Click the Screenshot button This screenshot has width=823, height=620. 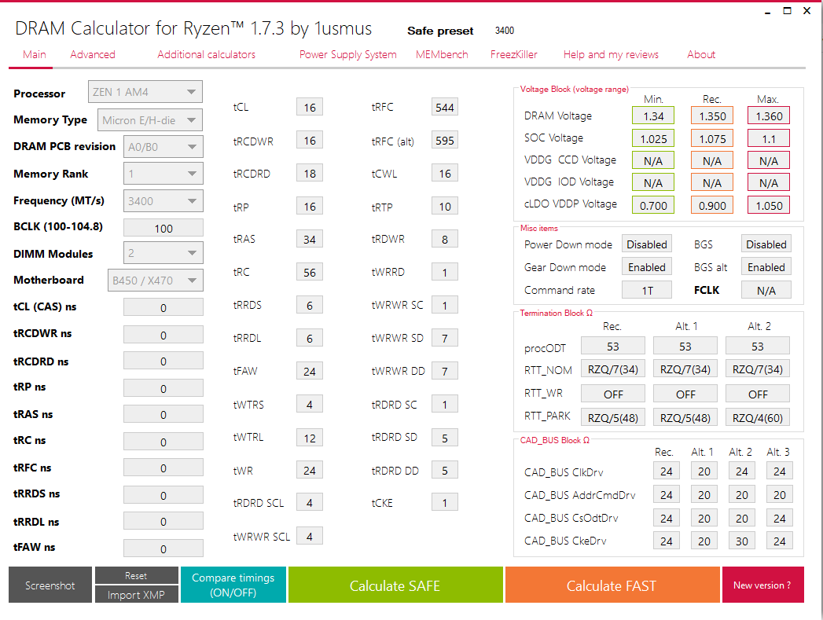50,585
